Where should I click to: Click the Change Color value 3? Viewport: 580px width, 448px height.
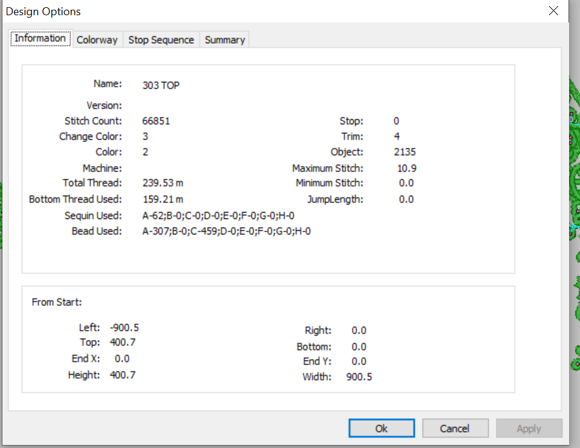(145, 137)
